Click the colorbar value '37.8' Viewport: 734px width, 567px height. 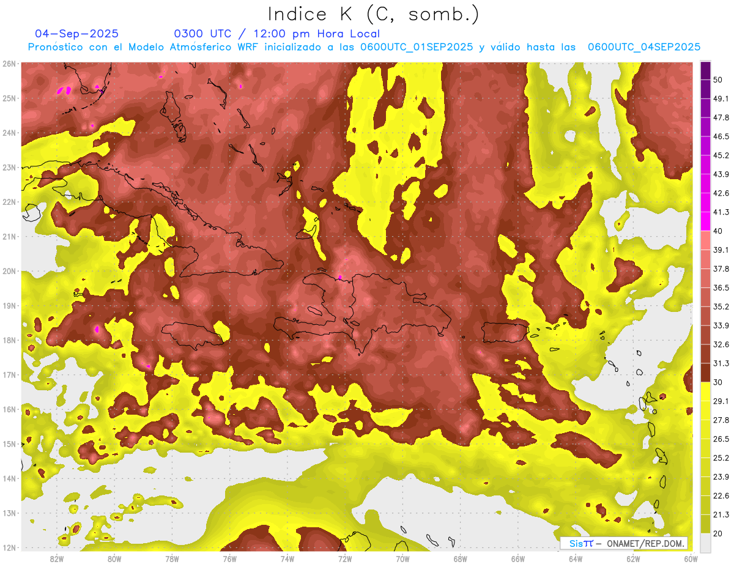721,269
